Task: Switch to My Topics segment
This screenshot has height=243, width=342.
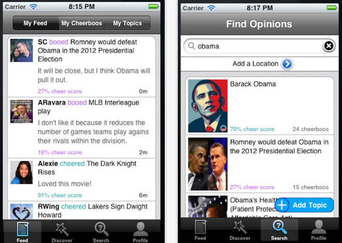Action: click(x=127, y=23)
